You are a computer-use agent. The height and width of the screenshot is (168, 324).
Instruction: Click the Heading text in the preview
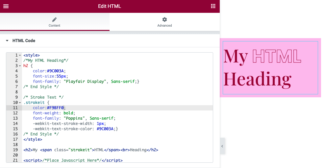click(x=257, y=79)
